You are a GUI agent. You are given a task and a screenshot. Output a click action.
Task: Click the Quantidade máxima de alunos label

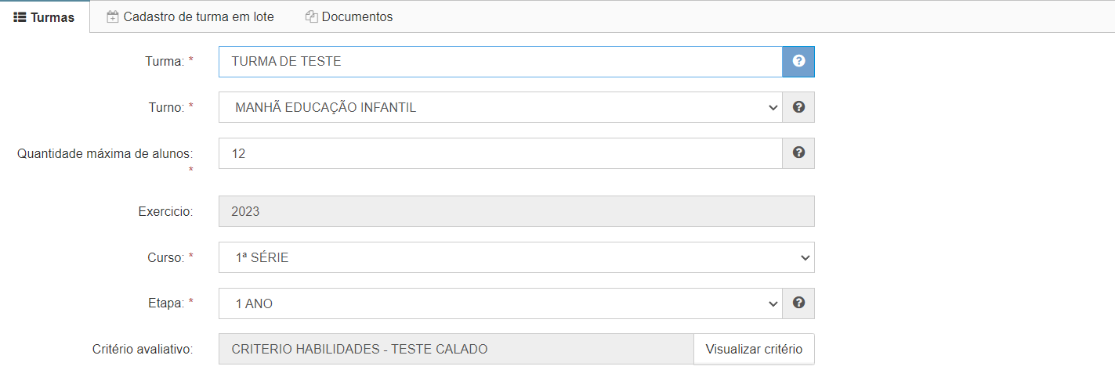105,153
